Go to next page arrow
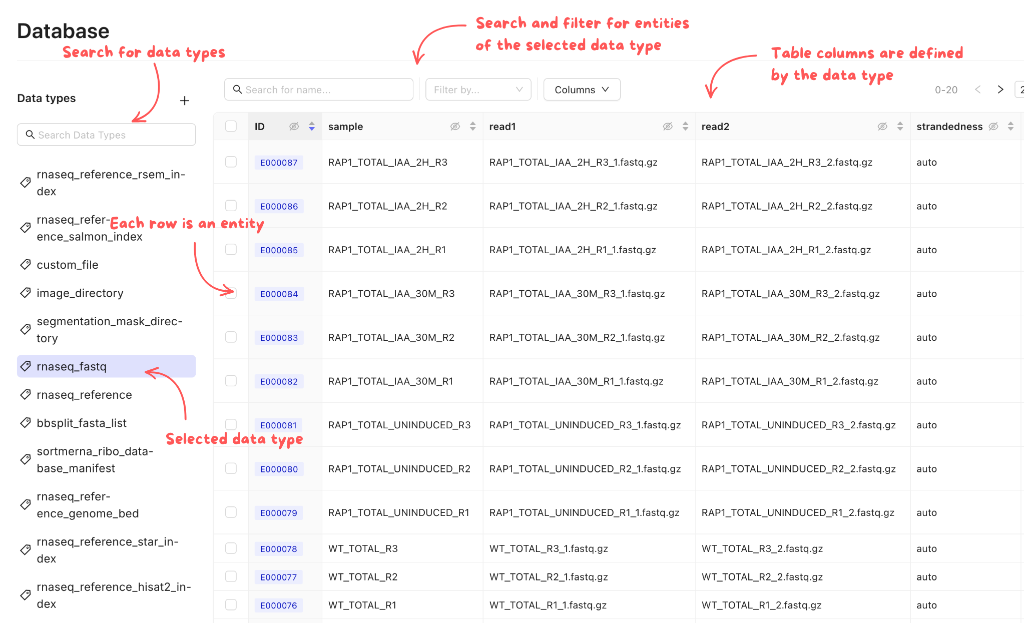The width and height of the screenshot is (1025, 623). pos(1000,90)
